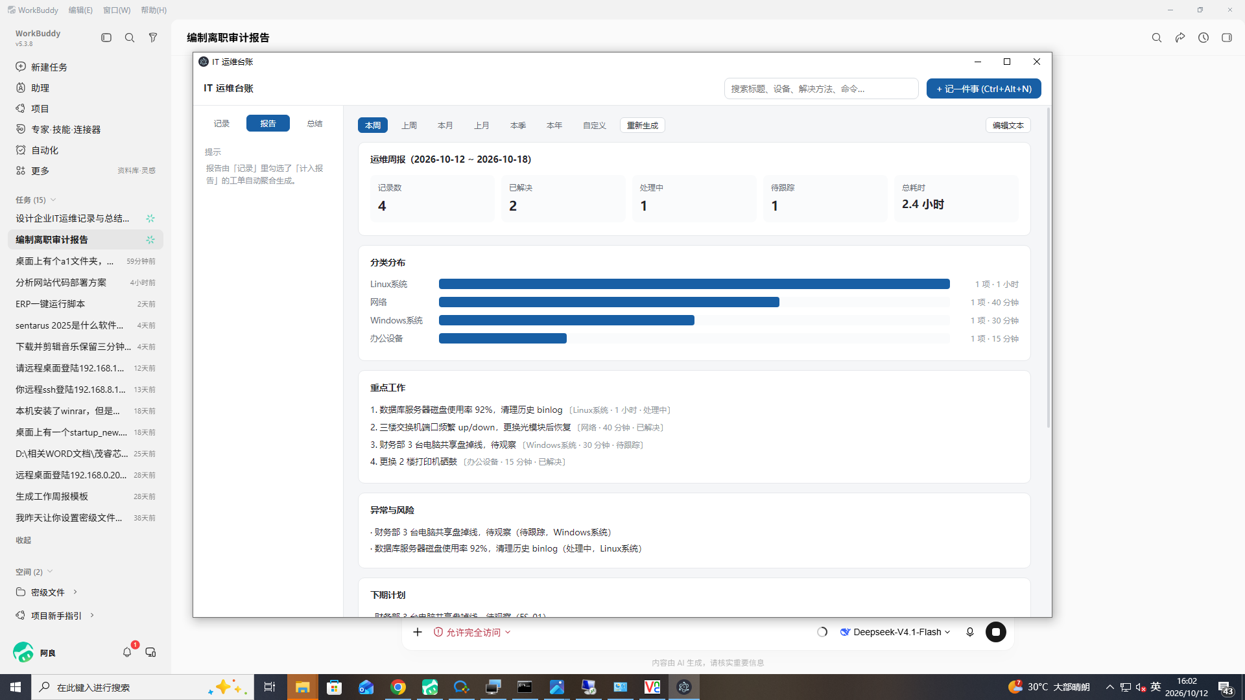The width and height of the screenshot is (1245, 700).
Task: Collapse the 空间 (2) section chevron
Action: (50, 572)
